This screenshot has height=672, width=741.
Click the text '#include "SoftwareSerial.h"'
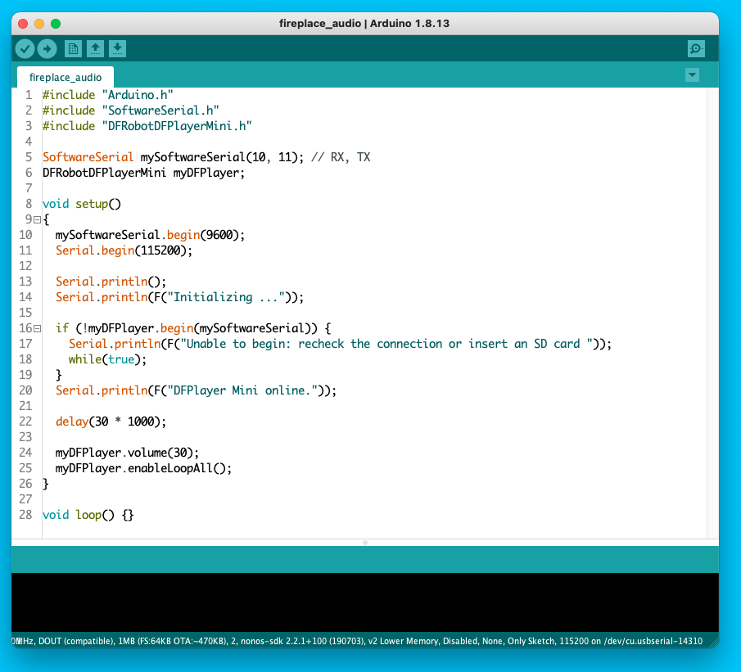(130, 110)
